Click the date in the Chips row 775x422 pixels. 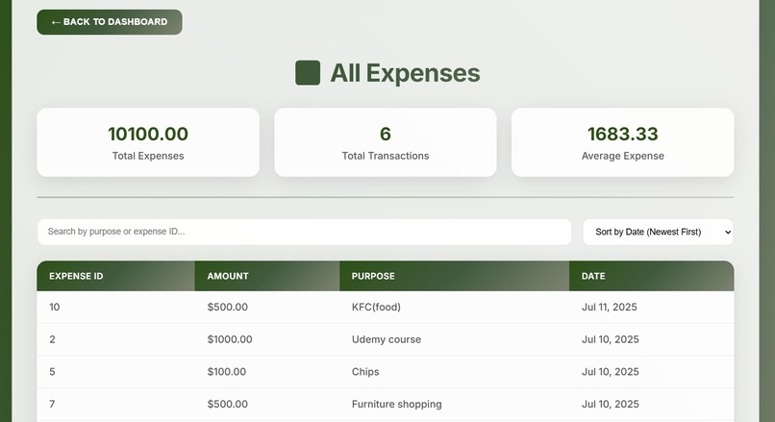(651, 372)
